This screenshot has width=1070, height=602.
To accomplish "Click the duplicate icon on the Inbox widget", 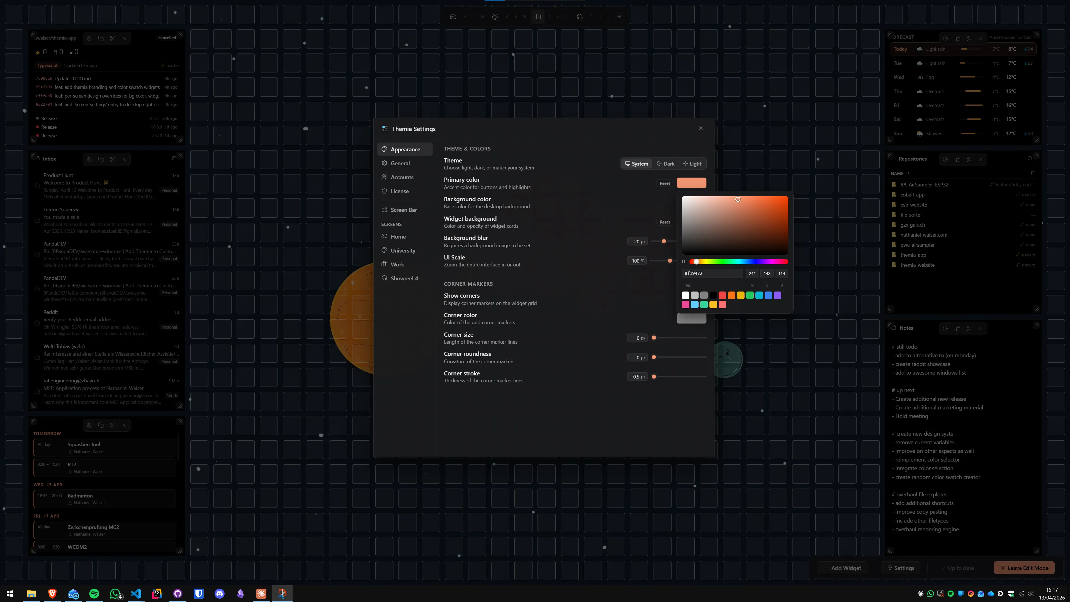I will point(101,159).
